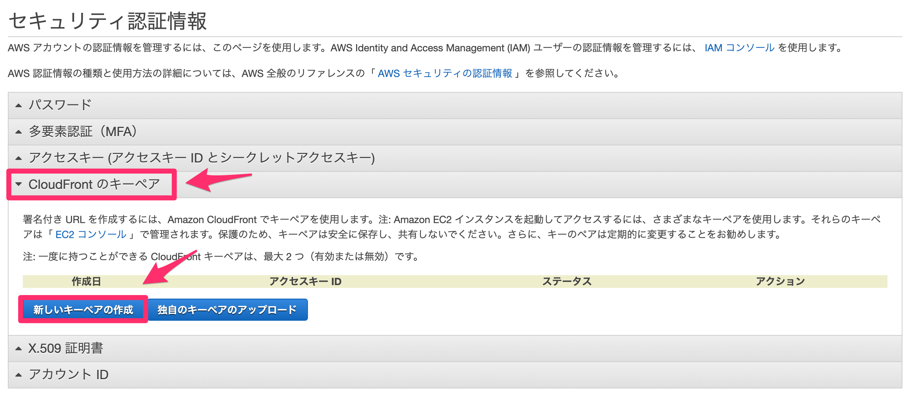Expand the アカウント ID section arrow

(19, 375)
